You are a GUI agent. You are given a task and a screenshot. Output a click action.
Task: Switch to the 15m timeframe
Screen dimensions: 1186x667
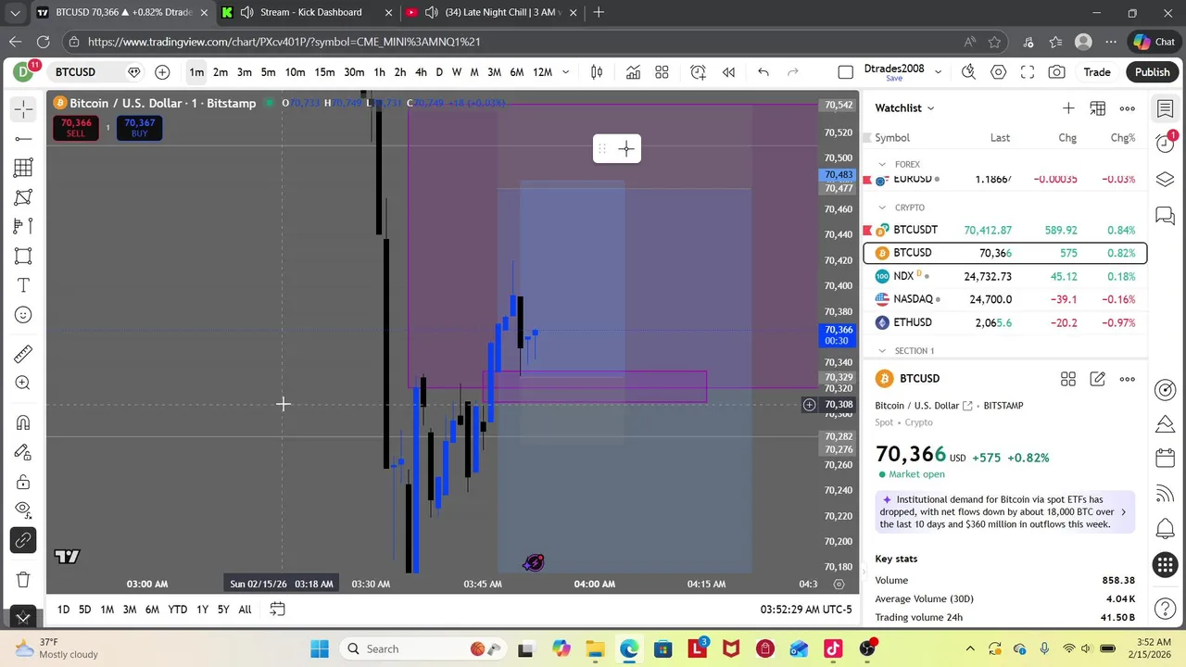pyautogui.click(x=324, y=72)
